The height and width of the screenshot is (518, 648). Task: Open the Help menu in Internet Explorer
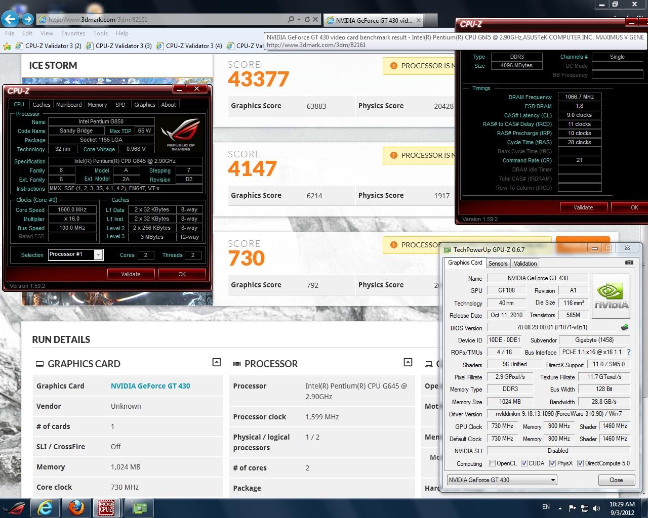click(x=122, y=33)
